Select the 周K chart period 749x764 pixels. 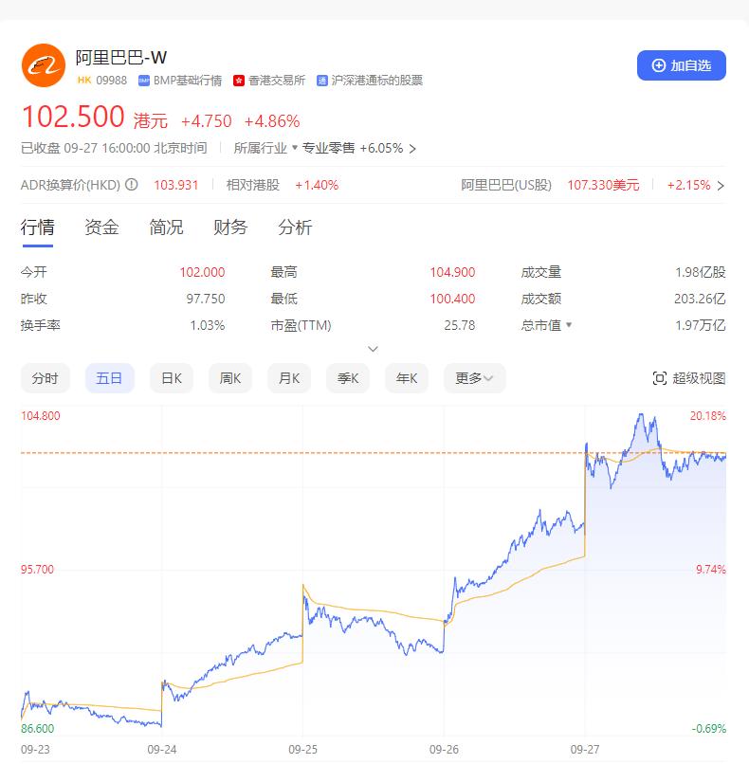tap(230, 378)
